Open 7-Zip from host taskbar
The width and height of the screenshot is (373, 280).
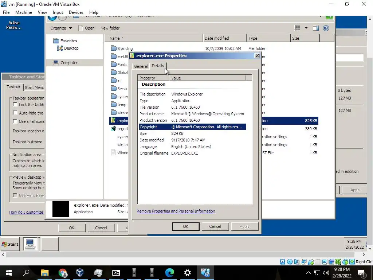coord(116,273)
